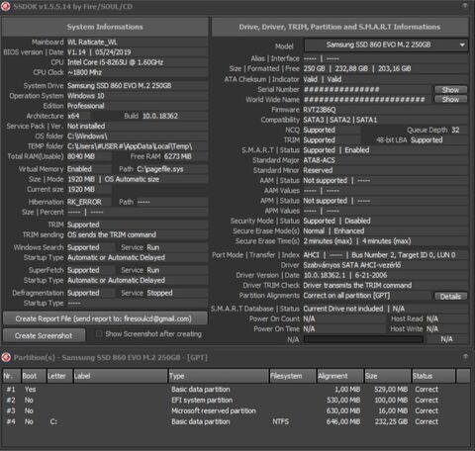Click Defragmentation Service Stopped value
The height and width of the screenshot is (451, 475).
tap(160, 293)
